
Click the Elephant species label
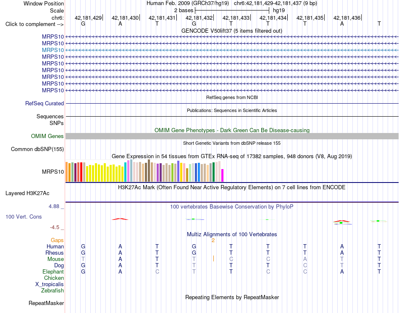point(53,272)
